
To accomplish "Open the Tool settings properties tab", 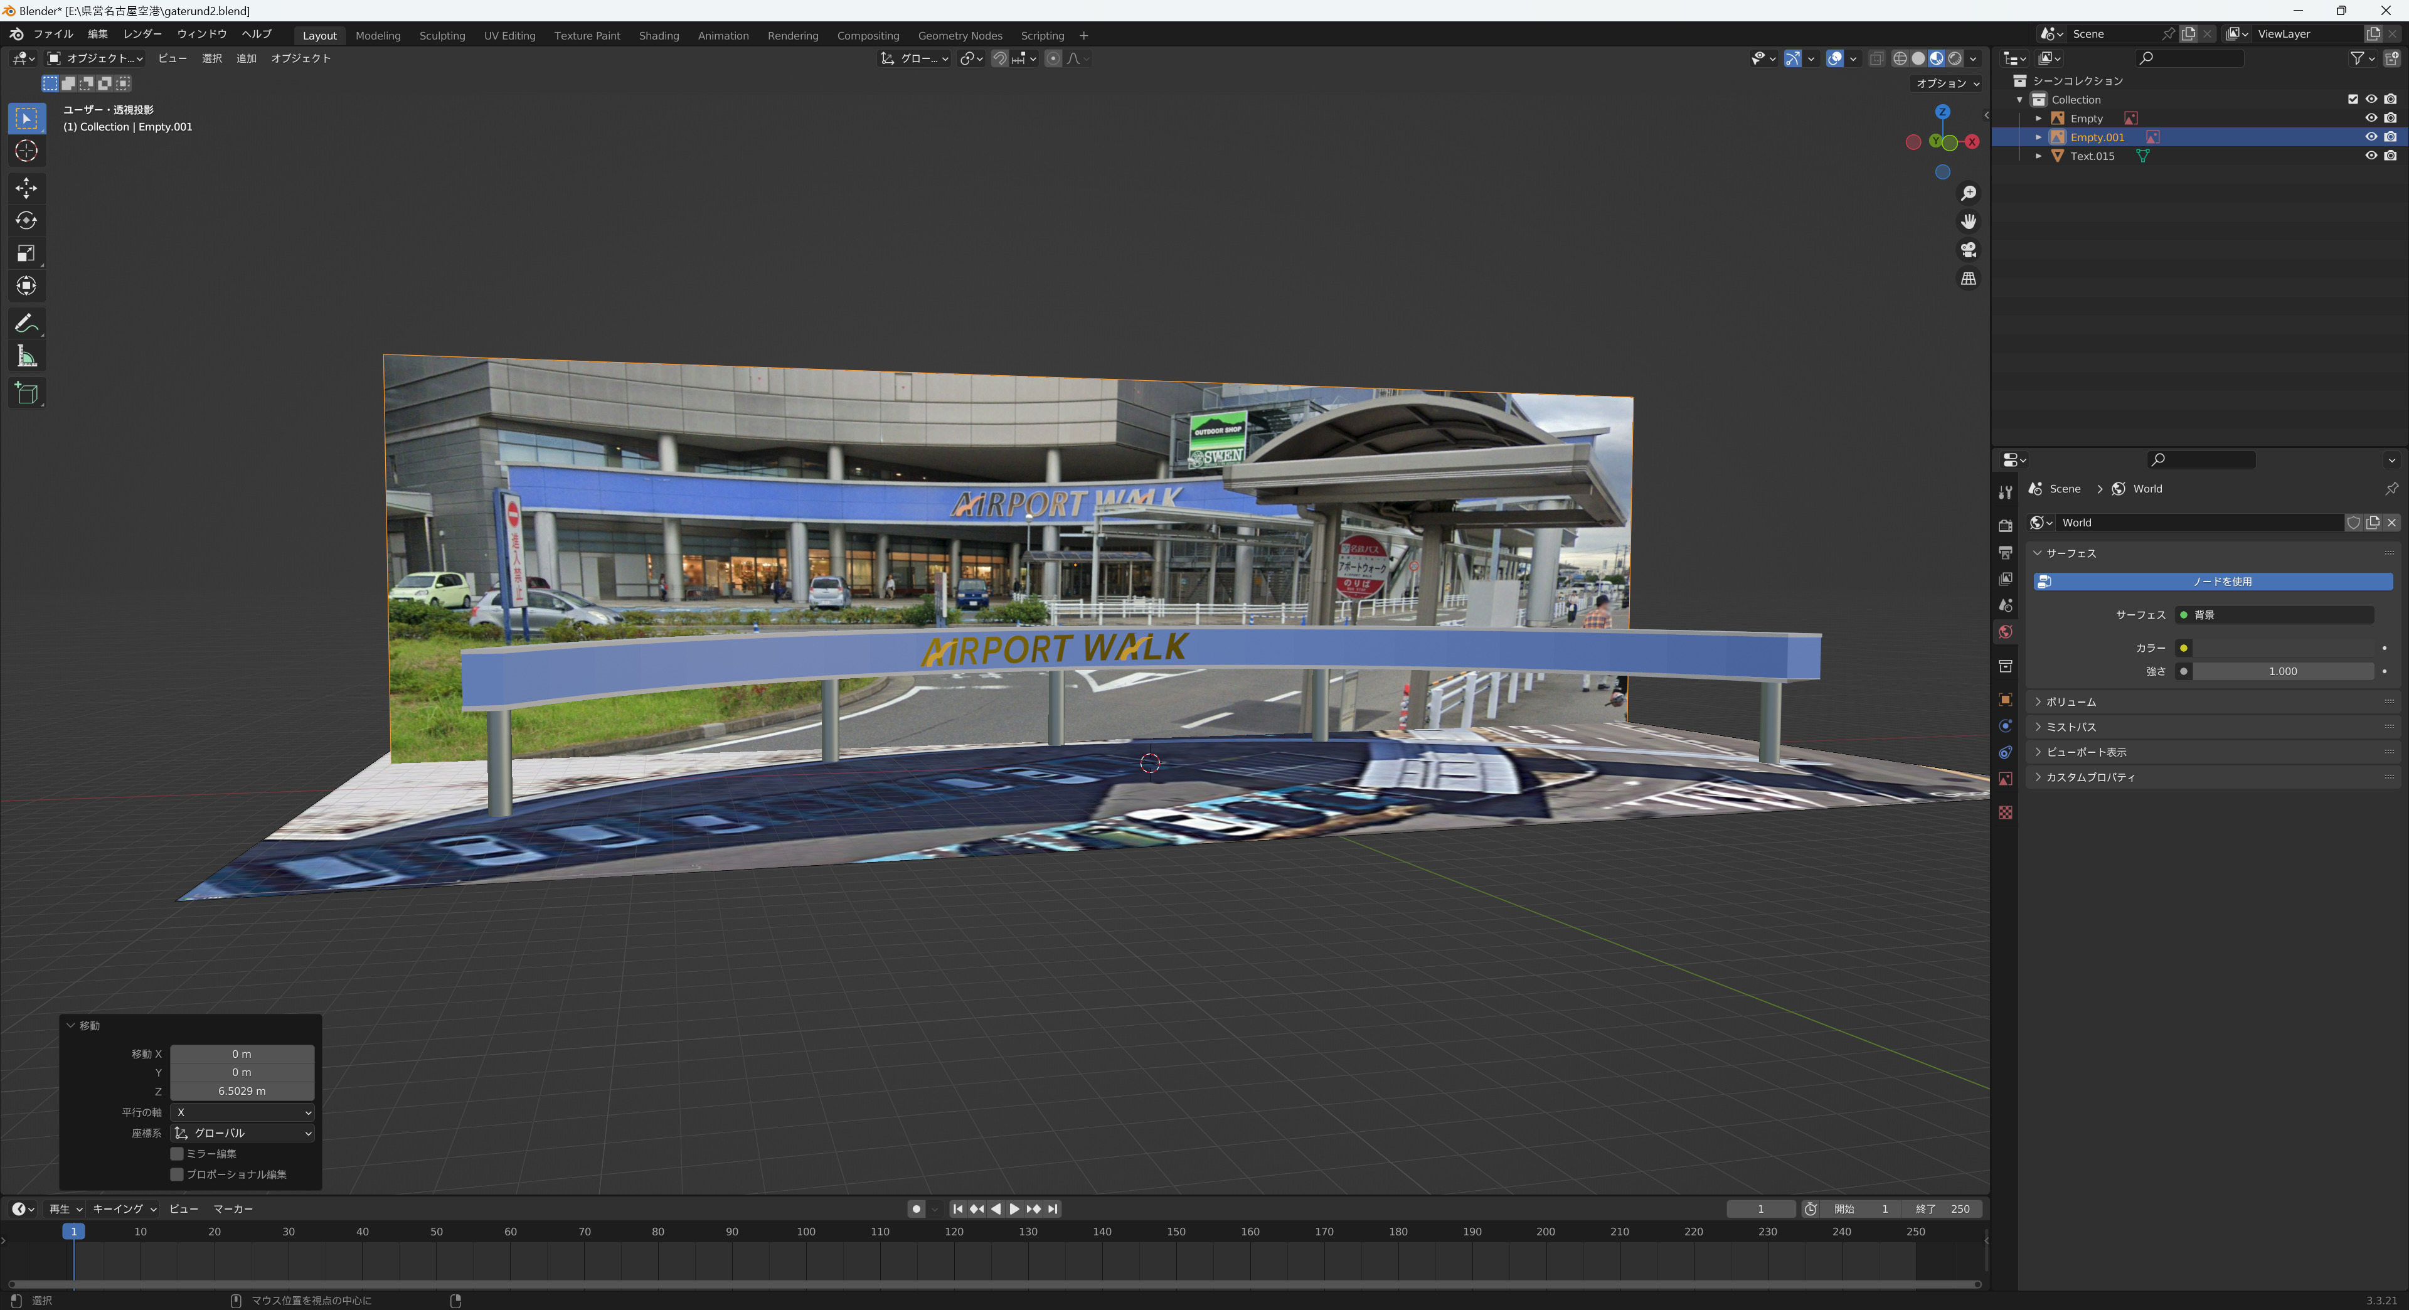I will click(2005, 492).
